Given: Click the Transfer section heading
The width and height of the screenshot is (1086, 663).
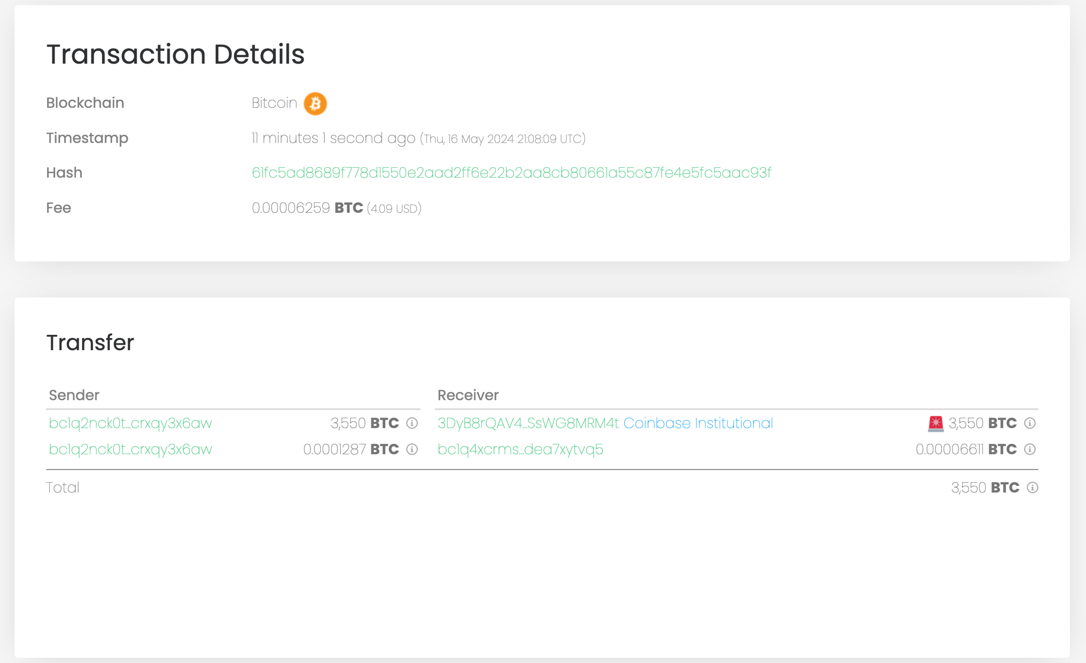Looking at the screenshot, I should coord(90,342).
